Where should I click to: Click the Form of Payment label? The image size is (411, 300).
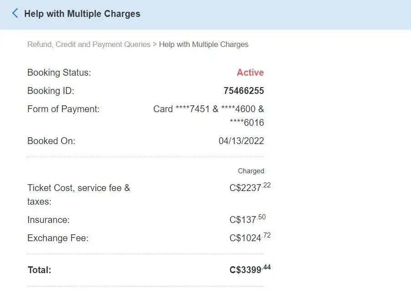pos(63,109)
